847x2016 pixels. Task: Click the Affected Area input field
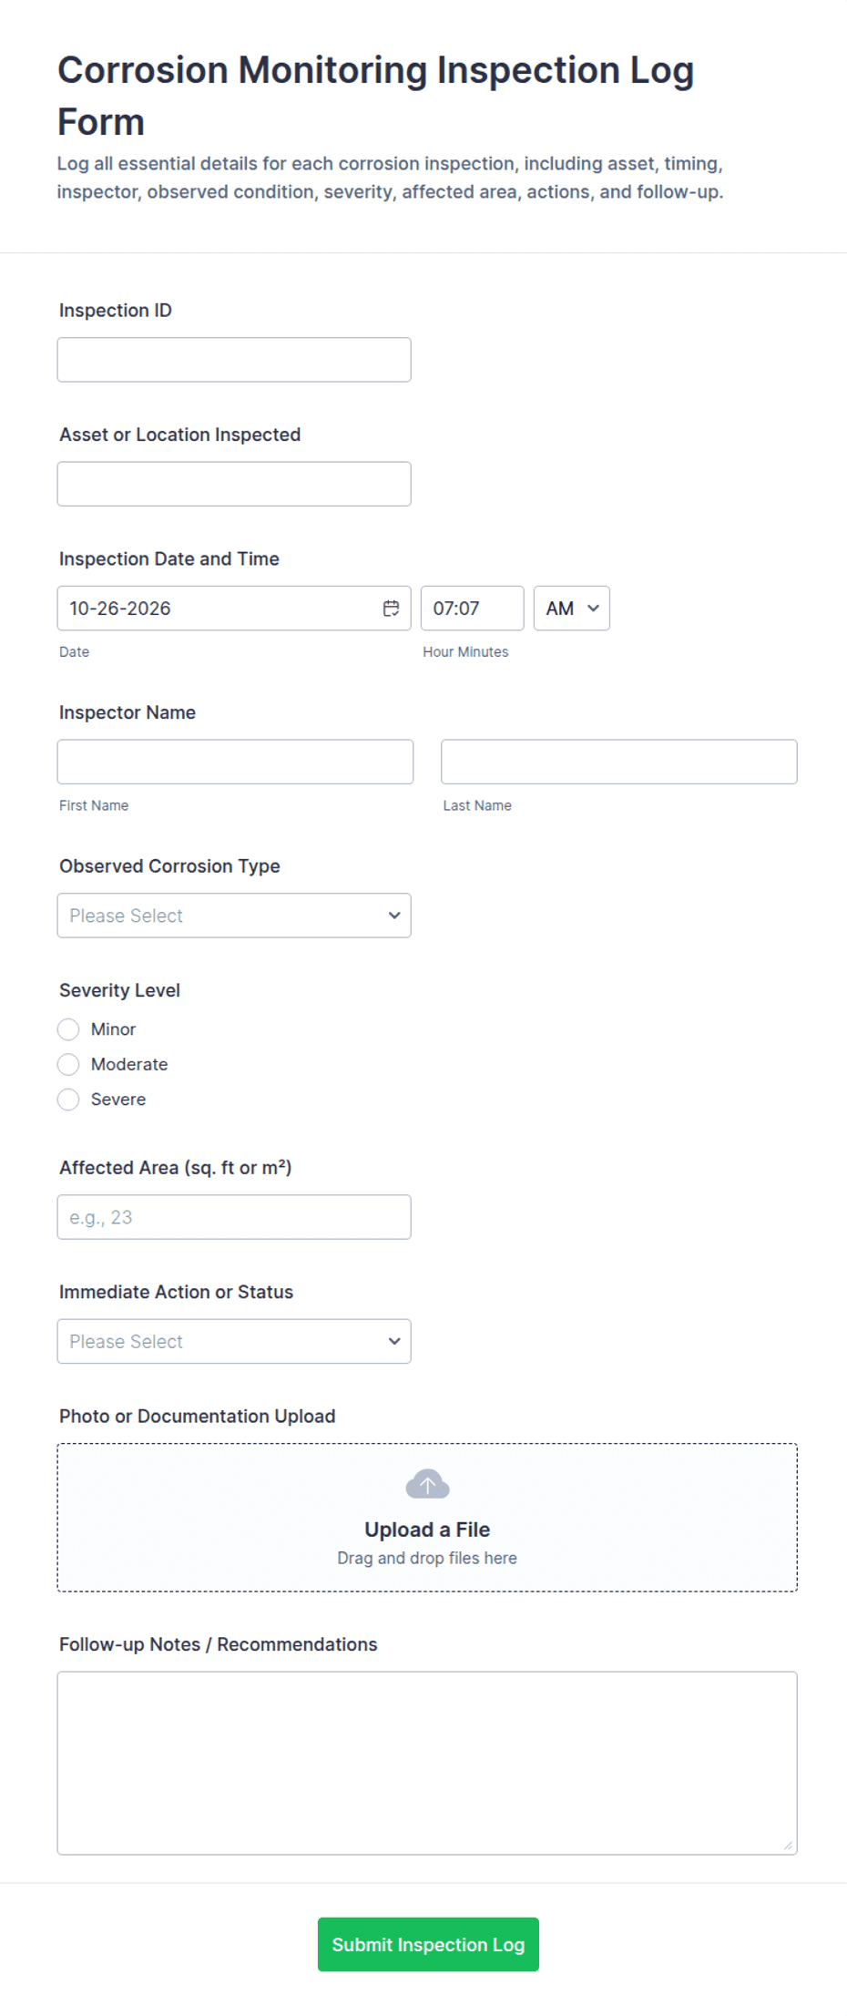click(x=234, y=1217)
